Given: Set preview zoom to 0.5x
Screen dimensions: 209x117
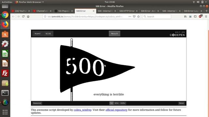Looking at the screenshot, I should click(117, 103).
